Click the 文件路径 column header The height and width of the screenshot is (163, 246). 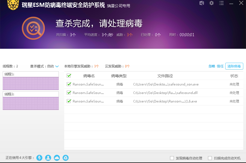[165, 76]
